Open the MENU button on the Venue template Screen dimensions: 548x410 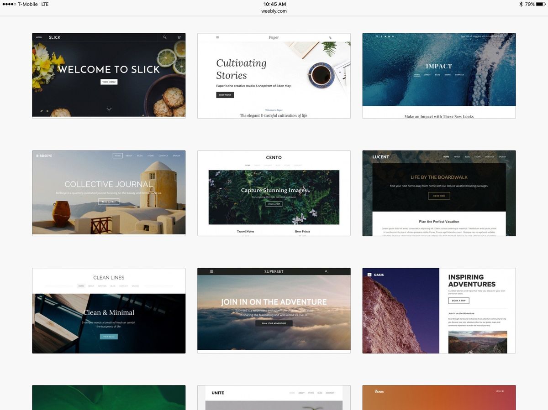coord(500,391)
